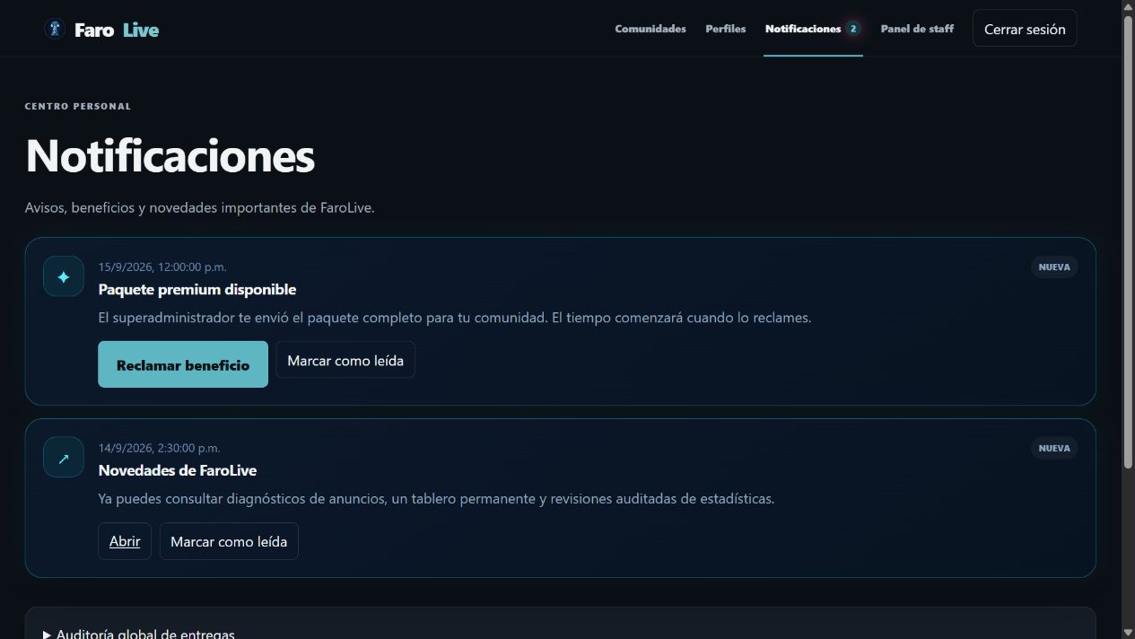The width and height of the screenshot is (1135, 639).
Task: Click the subtitle text about avisos y beneficios
Action: coord(200,207)
